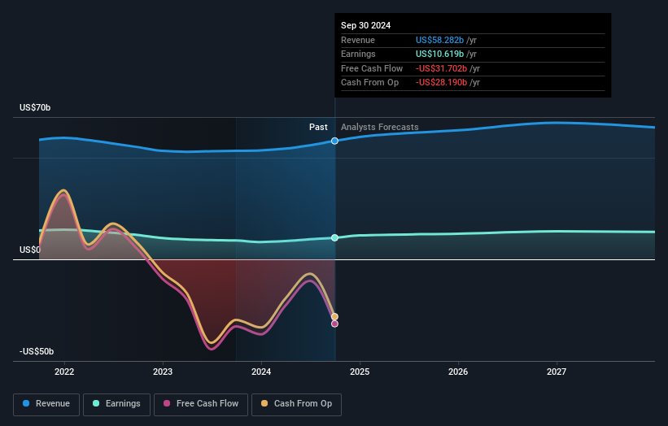
Task: Select the Earnings data point marker on chart
Action: [335, 237]
